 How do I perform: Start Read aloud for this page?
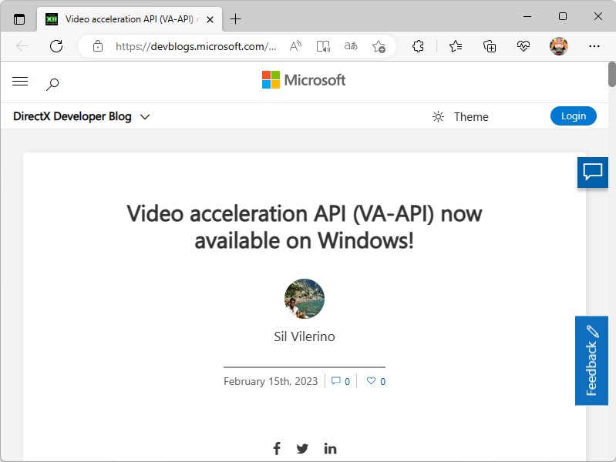click(x=295, y=46)
